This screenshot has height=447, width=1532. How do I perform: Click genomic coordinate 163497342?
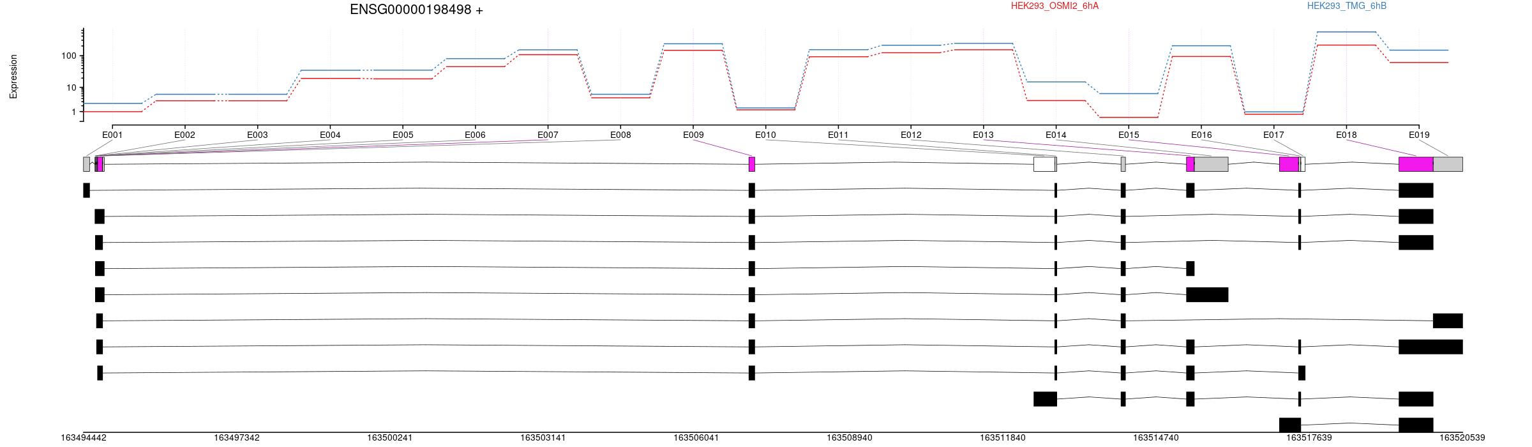[237, 438]
